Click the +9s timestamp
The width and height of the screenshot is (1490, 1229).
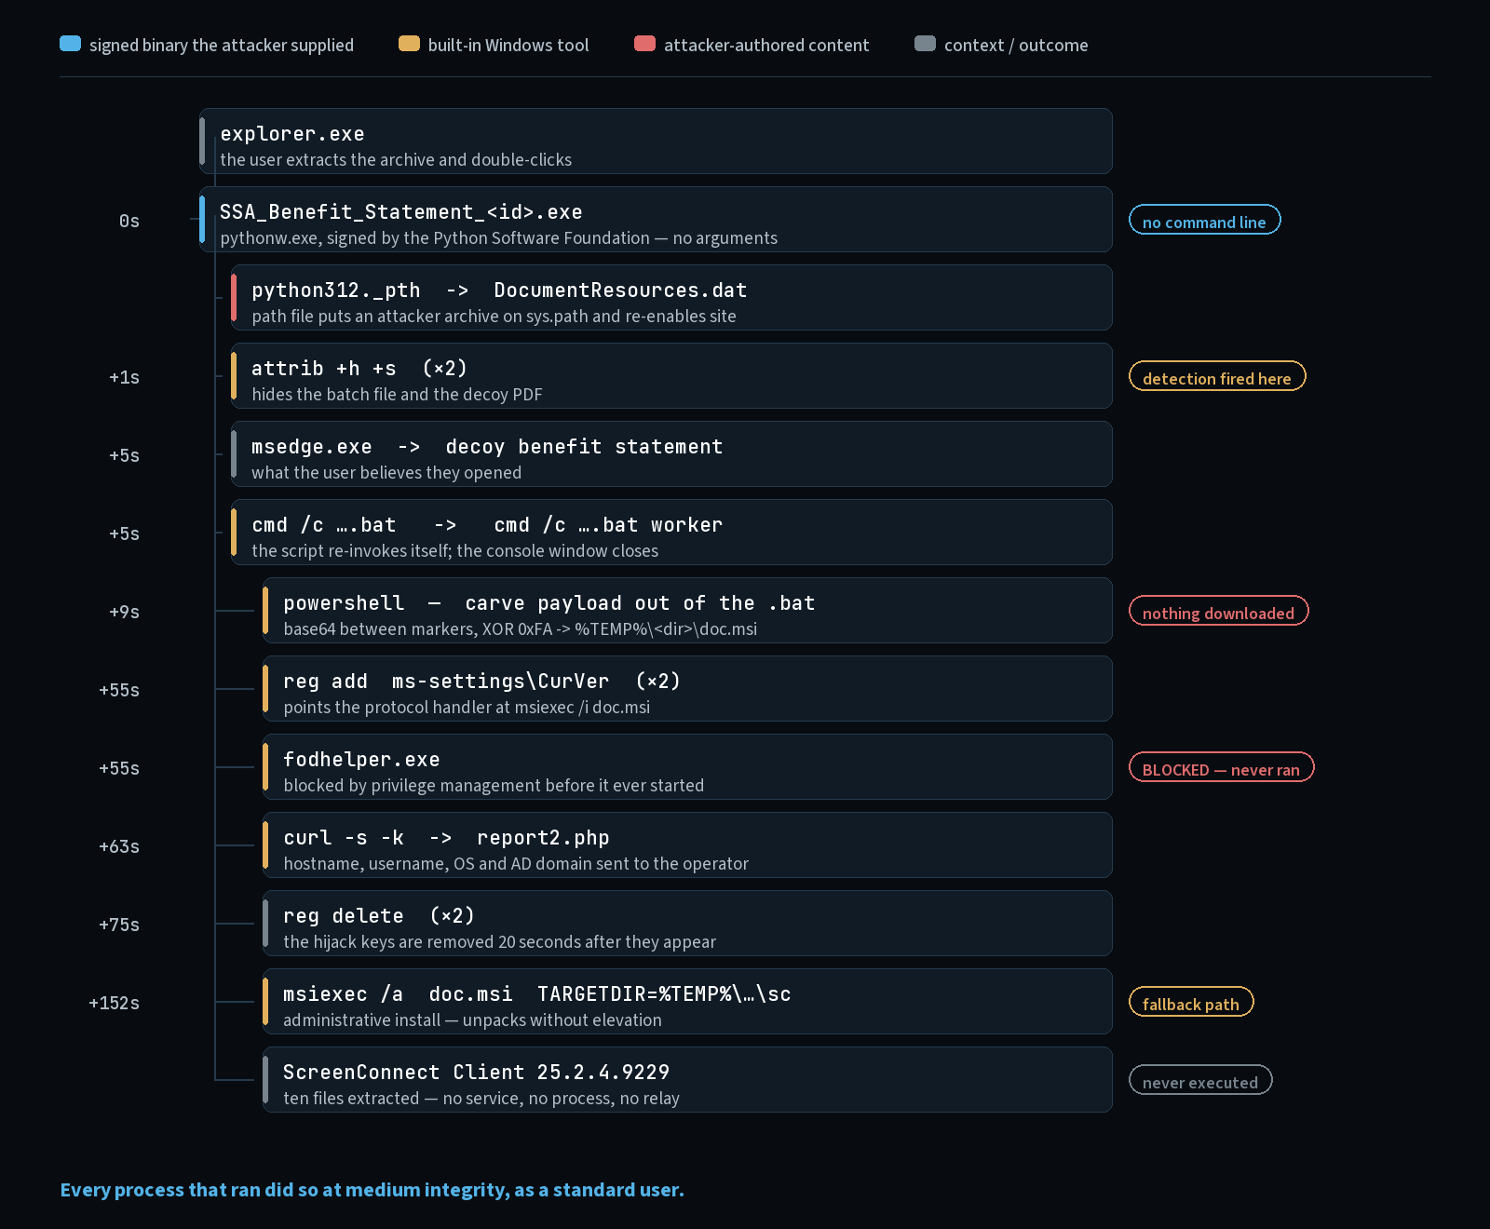[x=124, y=612]
